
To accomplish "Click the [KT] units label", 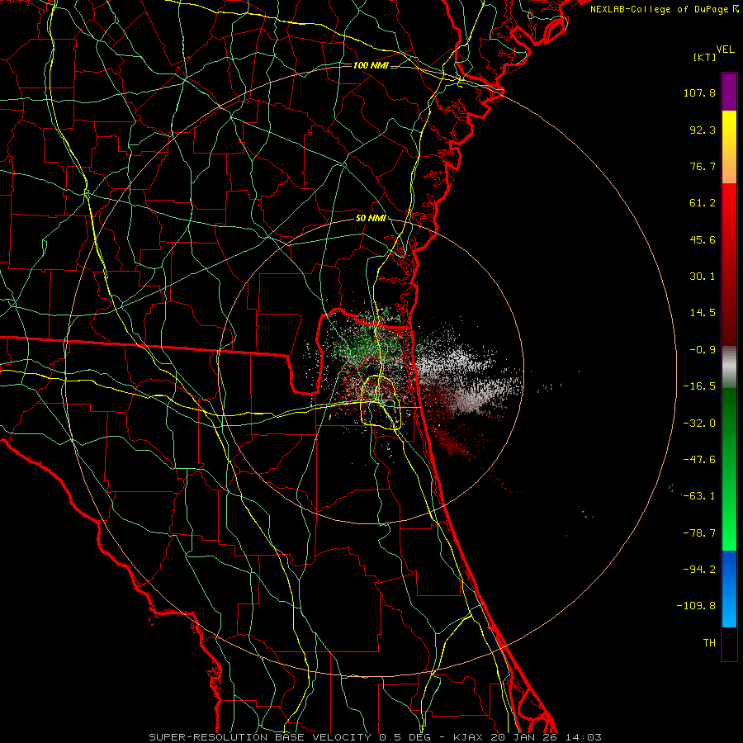I will coord(705,57).
